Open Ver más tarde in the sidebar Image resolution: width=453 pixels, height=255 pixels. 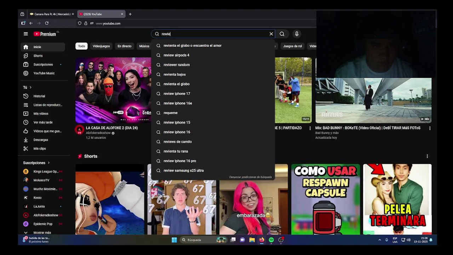pyautogui.click(x=44, y=122)
